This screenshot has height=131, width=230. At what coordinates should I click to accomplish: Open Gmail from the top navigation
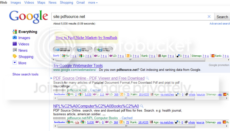click(80, 3)
